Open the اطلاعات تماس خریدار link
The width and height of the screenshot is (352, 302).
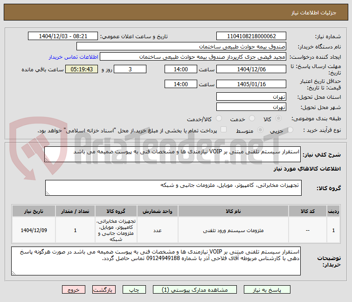73,57
